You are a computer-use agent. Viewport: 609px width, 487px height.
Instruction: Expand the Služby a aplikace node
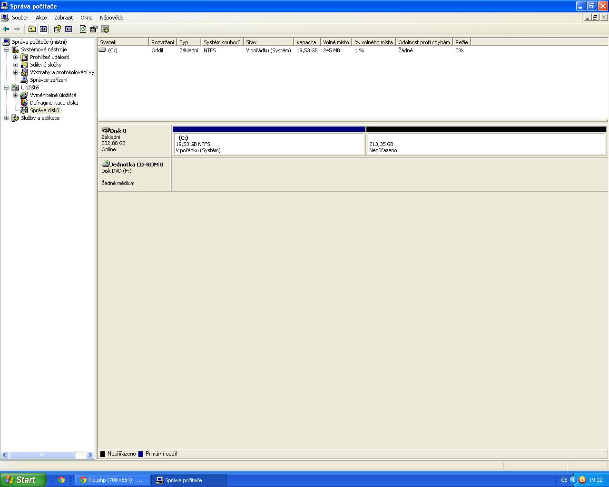click(6, 118)
